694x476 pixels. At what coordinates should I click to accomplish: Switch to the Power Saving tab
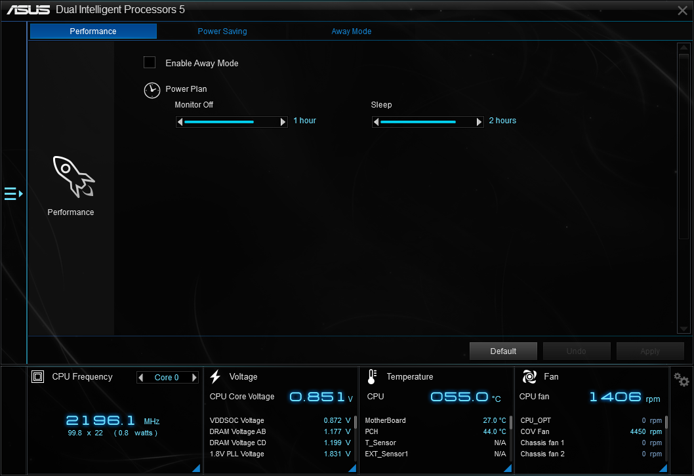tap(222, 31)
